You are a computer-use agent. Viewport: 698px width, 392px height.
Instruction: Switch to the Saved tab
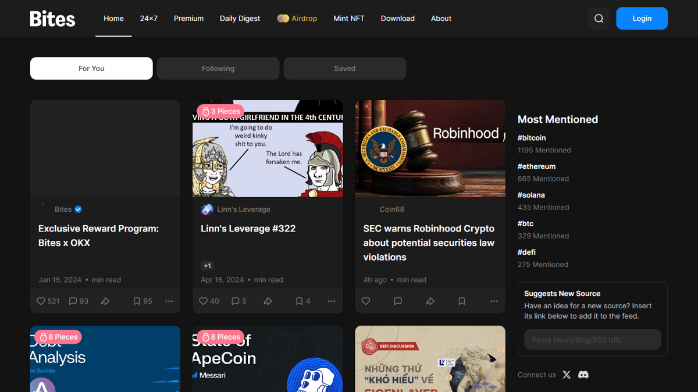[x=345, y=68]
